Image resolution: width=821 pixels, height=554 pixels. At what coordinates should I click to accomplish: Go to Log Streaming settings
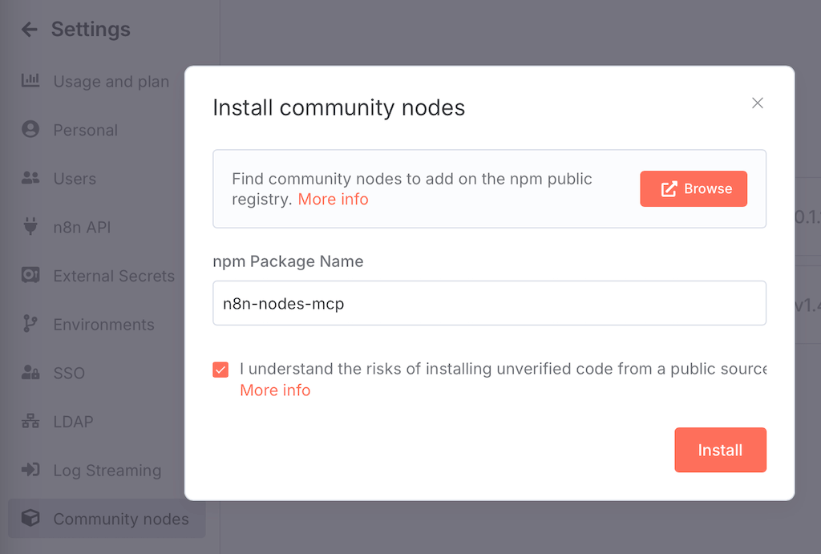click(x=107, y=471)
